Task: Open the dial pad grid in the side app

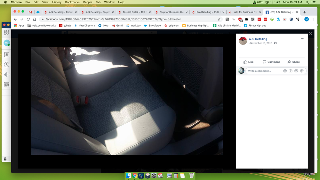Action: 6,33
